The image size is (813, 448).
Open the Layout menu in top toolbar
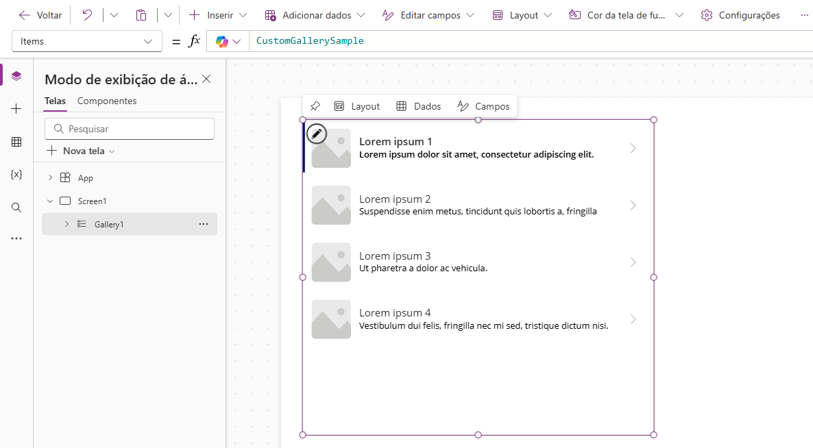522,15
